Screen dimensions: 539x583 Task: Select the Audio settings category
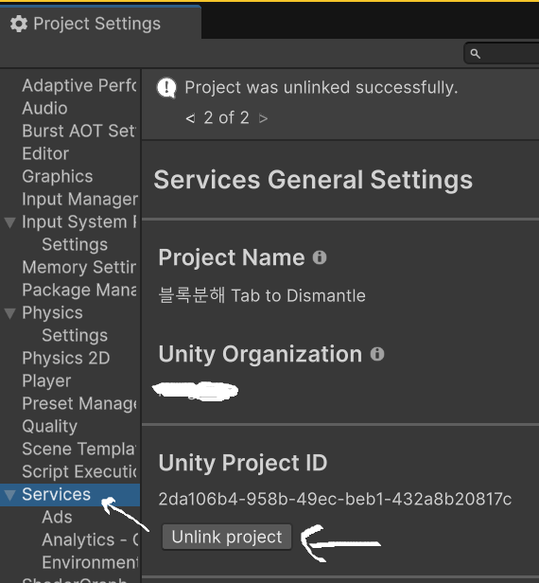tap(44, 108)
